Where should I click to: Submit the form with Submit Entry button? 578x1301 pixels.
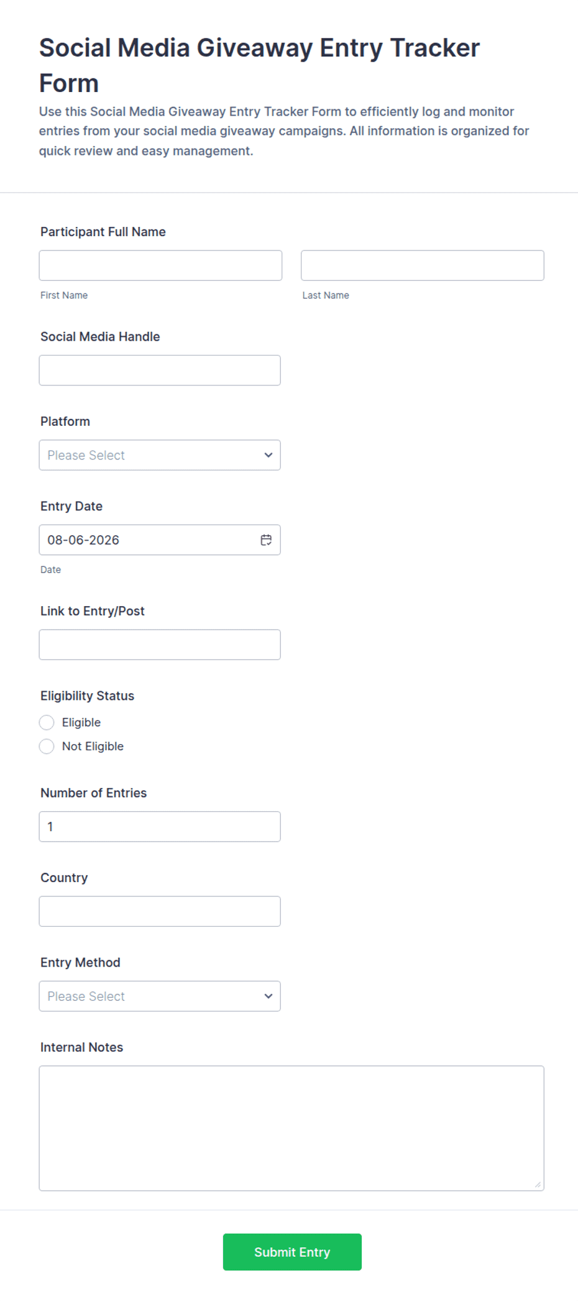pos(292,1252)
